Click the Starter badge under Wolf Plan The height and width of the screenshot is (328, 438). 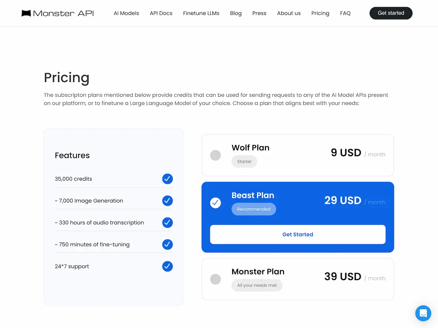tap(244, 161)
